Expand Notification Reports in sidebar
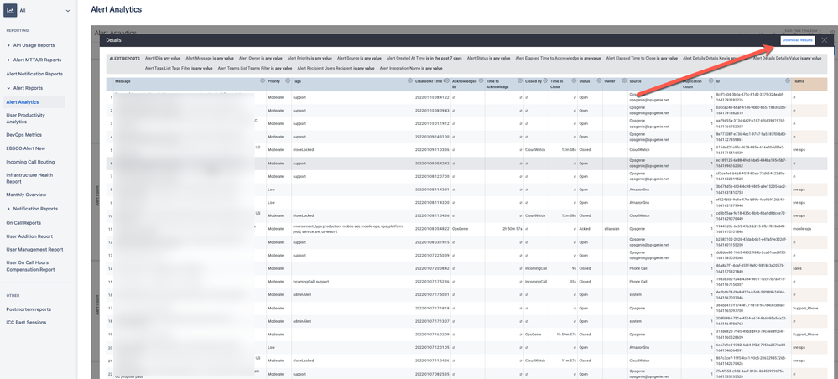The width and height of the screenshot is (838, 379). tap(8, 209)
